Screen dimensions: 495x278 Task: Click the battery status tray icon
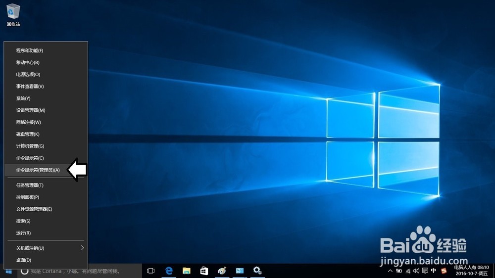point(399,271)
